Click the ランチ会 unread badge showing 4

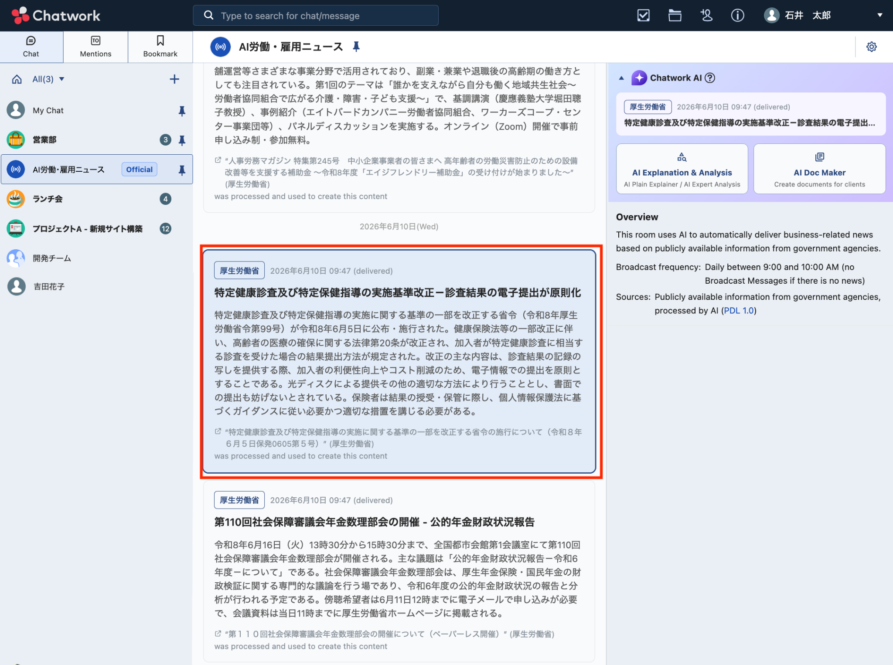165,199
